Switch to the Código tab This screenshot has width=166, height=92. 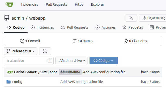(x=16, y=27)
